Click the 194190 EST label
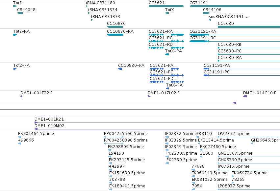Viewport: 280px width, 191px height. pos(116,153)
